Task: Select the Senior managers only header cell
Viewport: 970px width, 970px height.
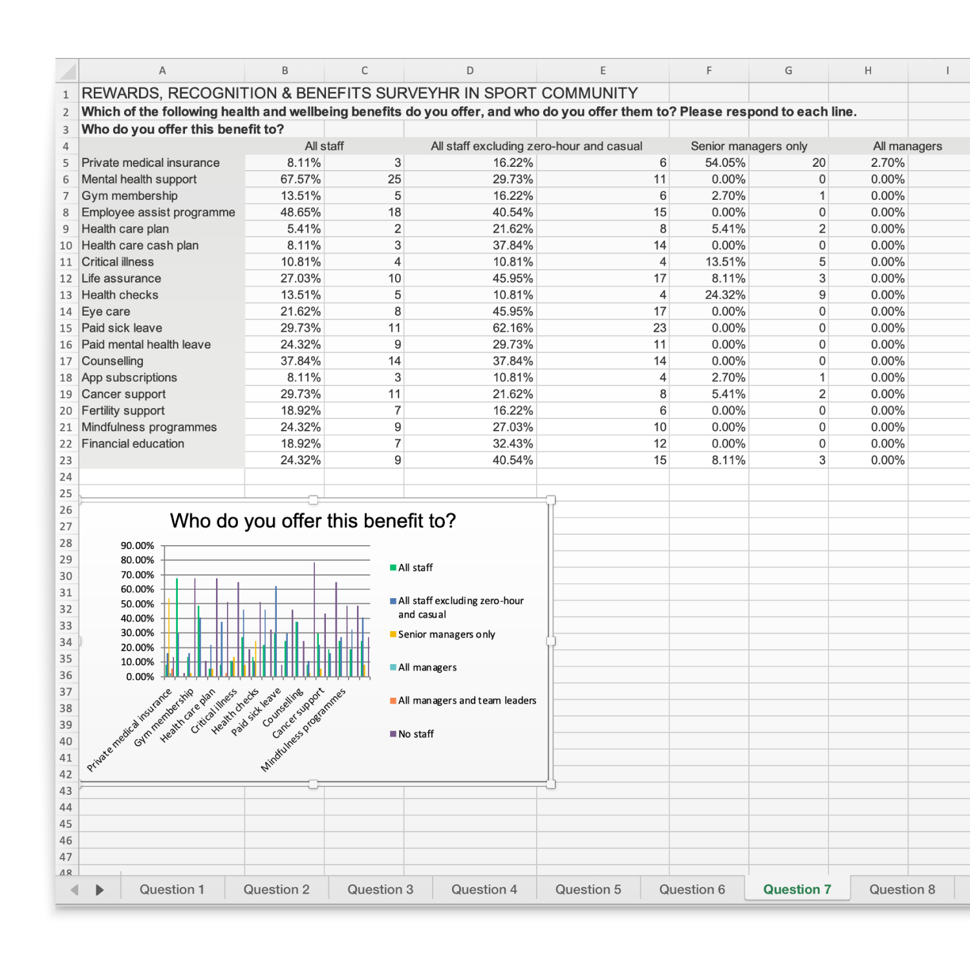Action: click(748, 146)
